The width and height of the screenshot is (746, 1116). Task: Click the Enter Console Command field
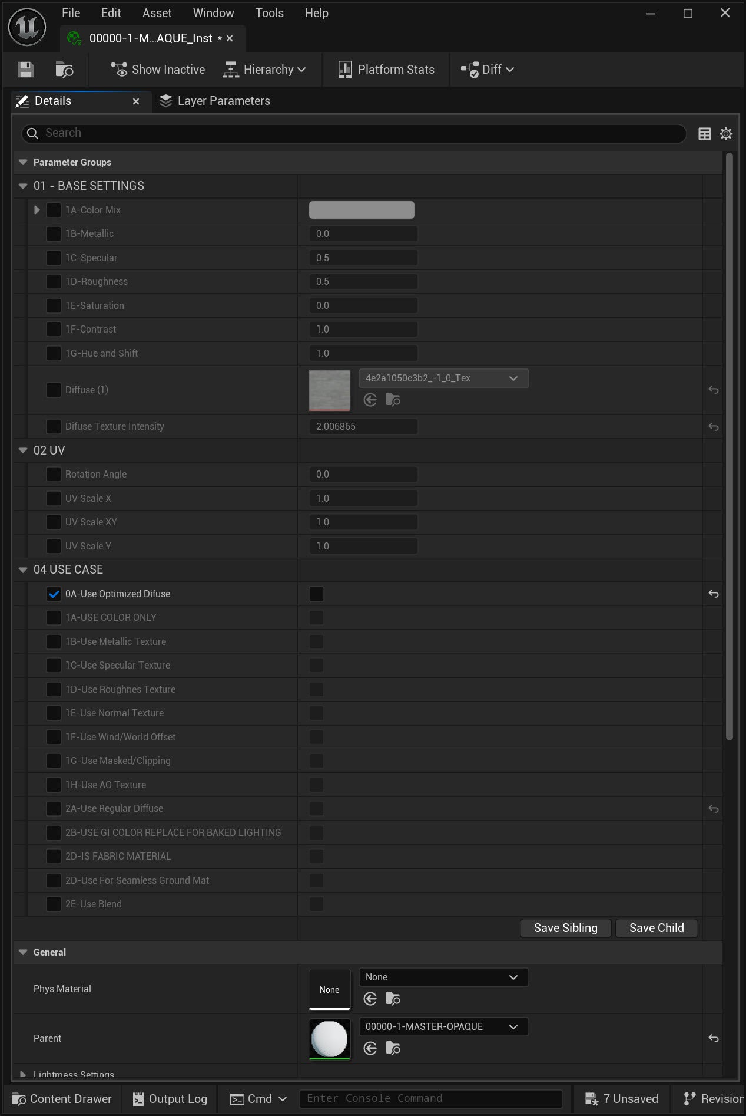431,1099
